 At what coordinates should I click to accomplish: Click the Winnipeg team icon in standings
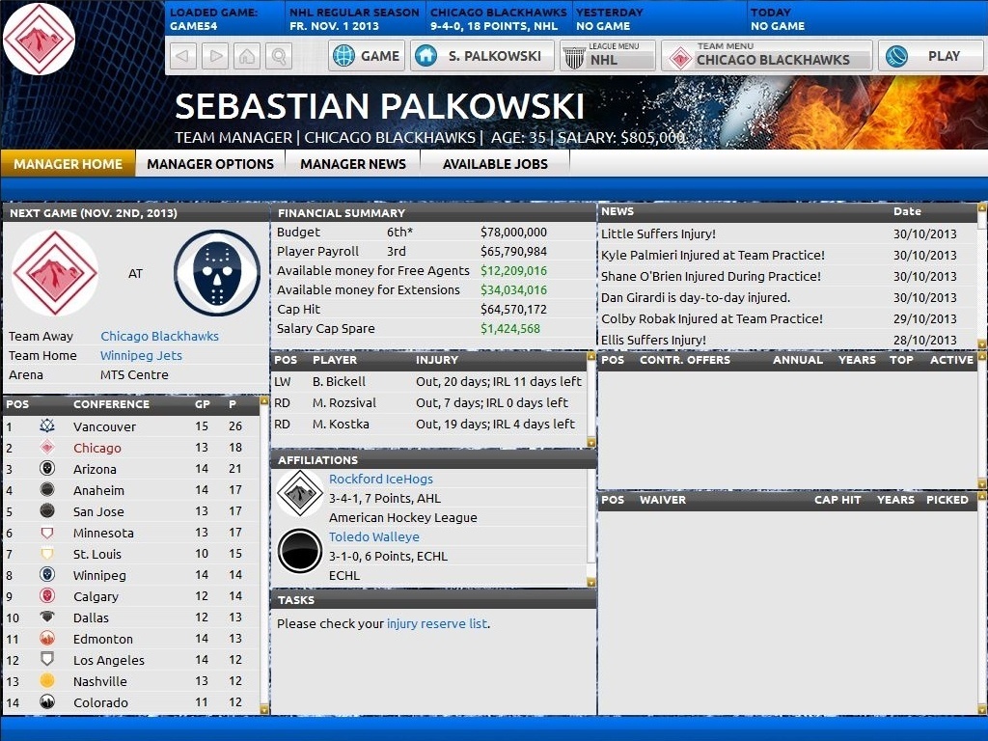pyautogui.click(x=47, y=575)
